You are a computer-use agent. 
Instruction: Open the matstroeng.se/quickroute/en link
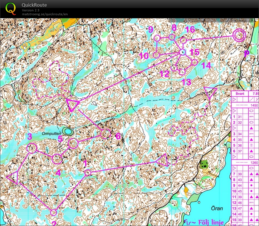tap(45, 14)
